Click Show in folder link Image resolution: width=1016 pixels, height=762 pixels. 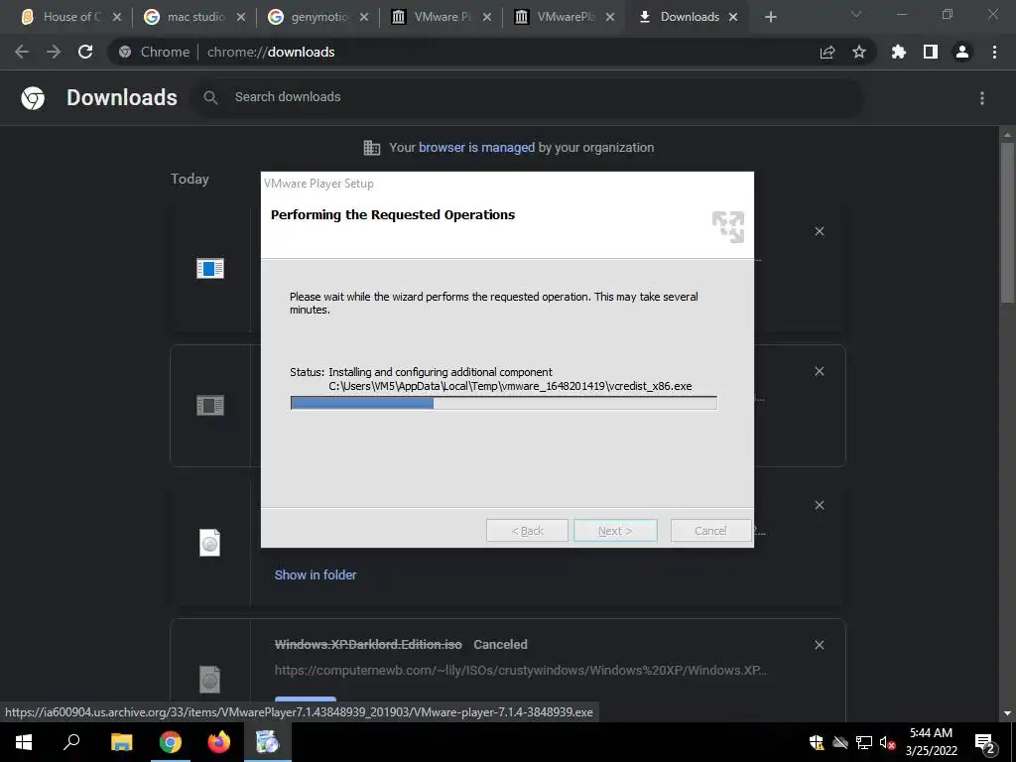tap(315, 574)
